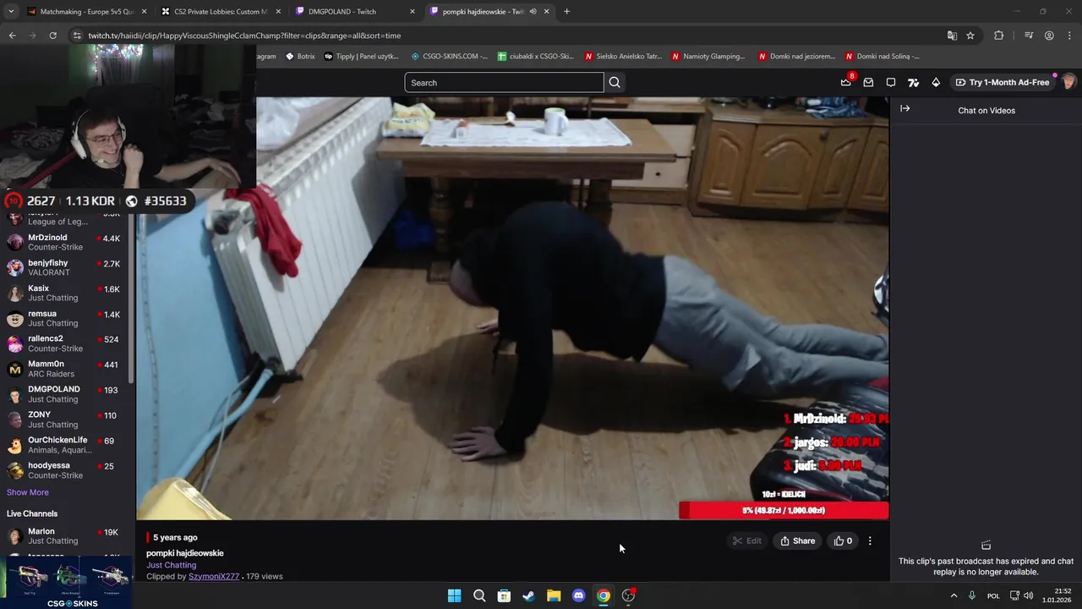Expand sidebar with Show More

coord(28,492)
